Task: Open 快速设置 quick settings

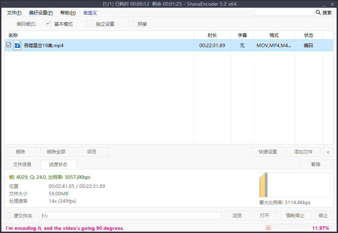Action: pos(268,152)
